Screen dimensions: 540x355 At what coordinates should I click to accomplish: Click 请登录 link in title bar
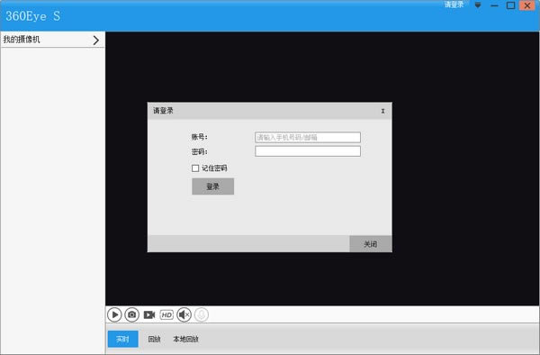(454, 5)
